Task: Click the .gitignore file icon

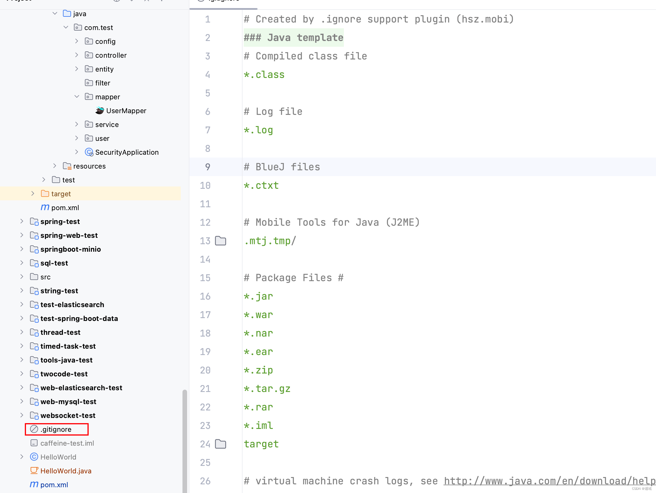Action: pyautogui.click(x=34, y=429)
